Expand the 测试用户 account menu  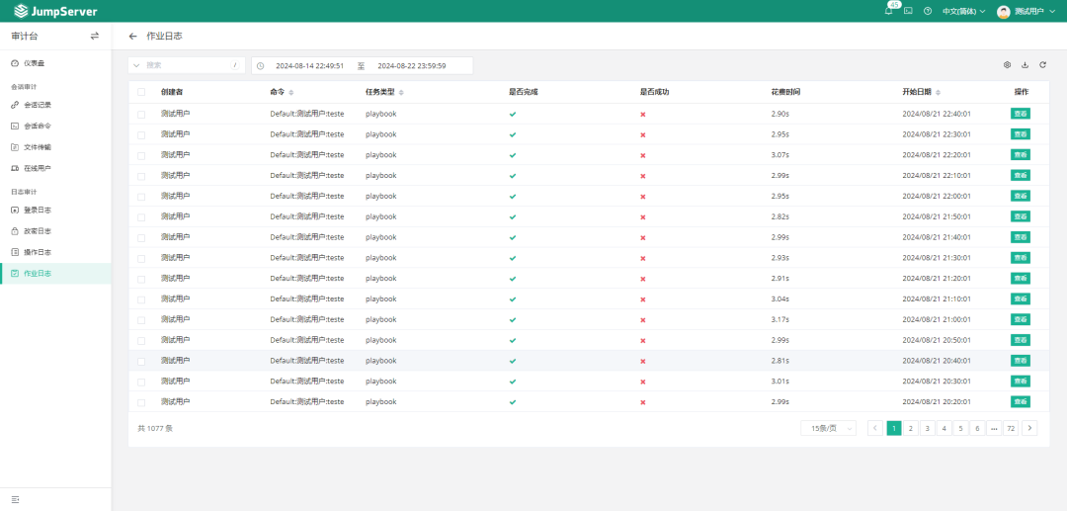pos(1027,11)
